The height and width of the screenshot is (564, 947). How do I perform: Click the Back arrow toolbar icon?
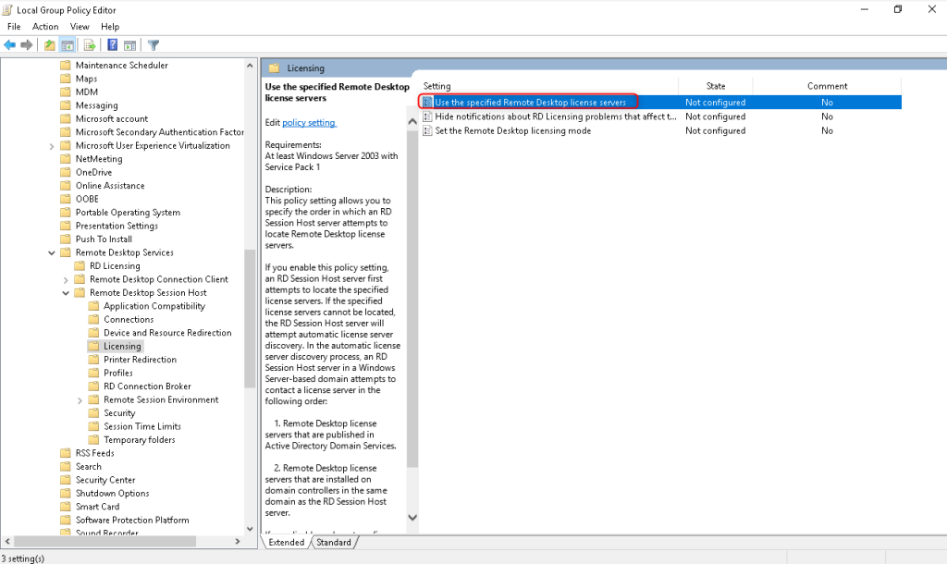[9, 45]
